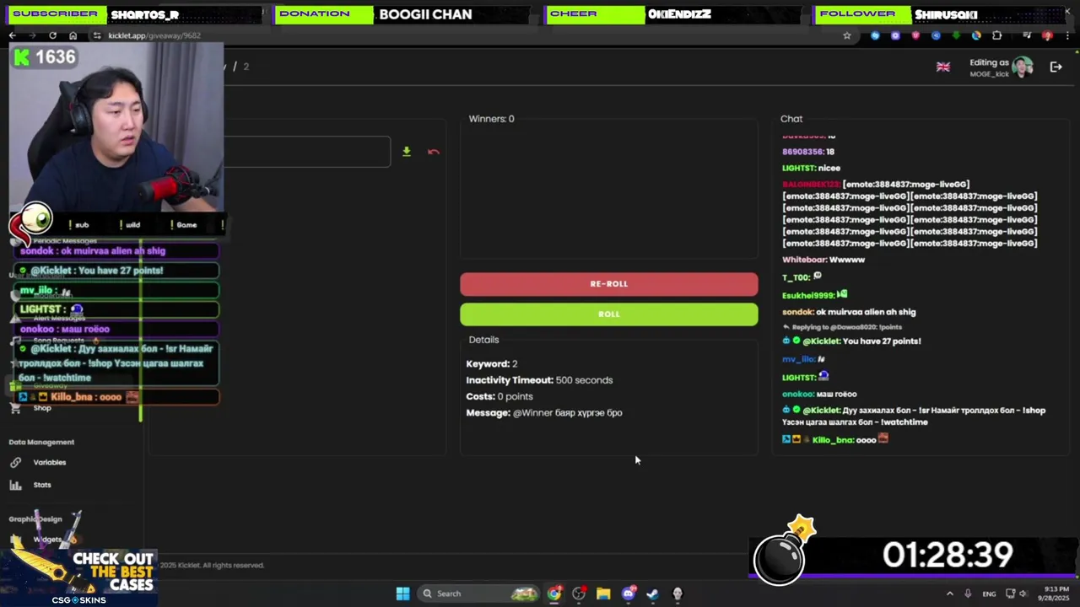Open the browser profile avatar

(x=1047, y=35)
